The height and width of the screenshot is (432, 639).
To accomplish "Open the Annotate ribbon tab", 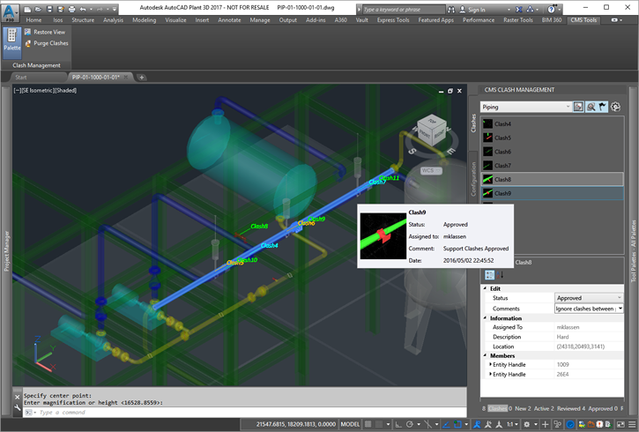I will (x=229, y=20).
